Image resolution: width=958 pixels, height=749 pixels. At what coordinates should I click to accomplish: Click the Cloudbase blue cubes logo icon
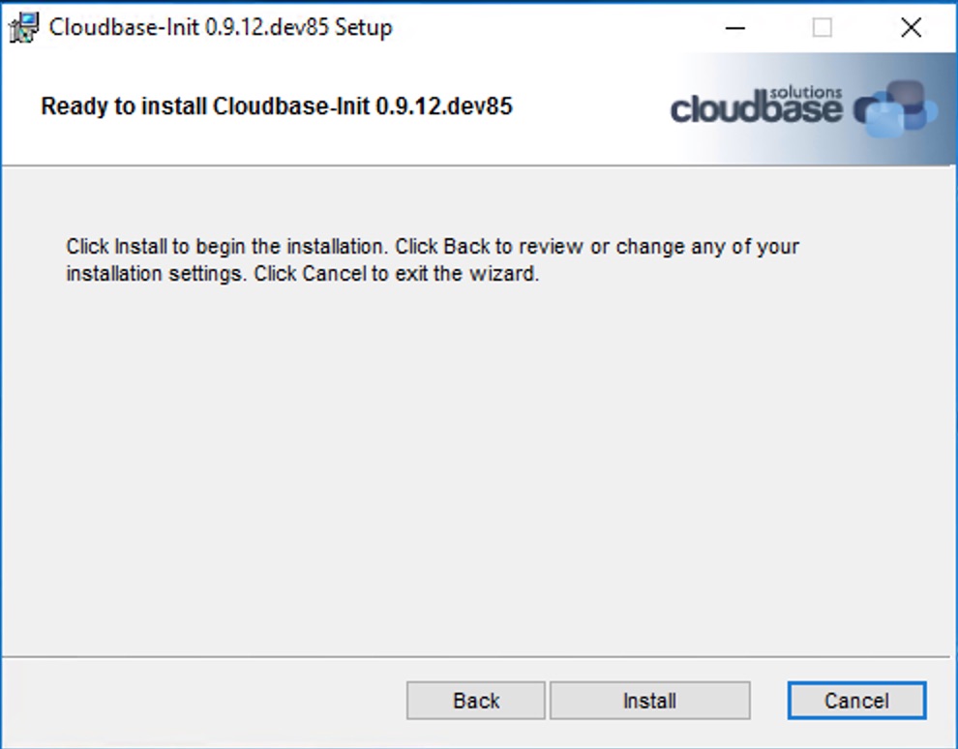pos(896,108)
